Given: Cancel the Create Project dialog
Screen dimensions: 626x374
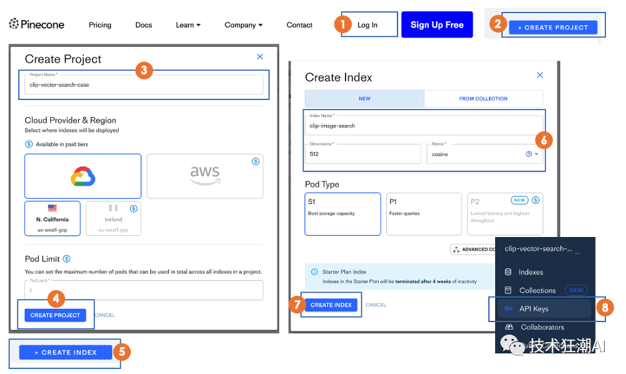Looking at the screenshot, I should 105,315.
